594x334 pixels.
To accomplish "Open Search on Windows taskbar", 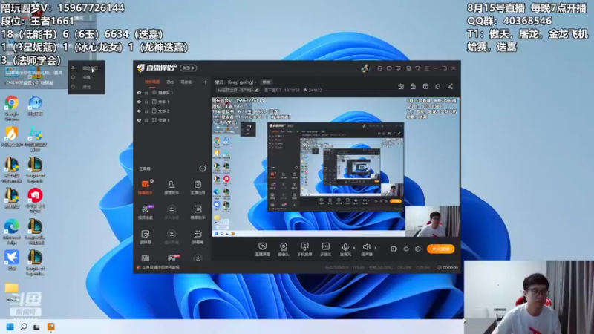I will pos(24,327).
